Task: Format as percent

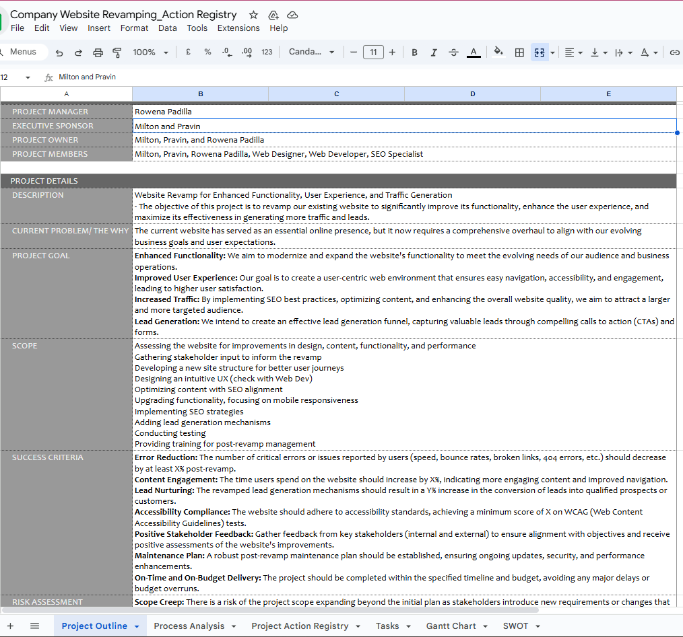Action: coord(207,52)
